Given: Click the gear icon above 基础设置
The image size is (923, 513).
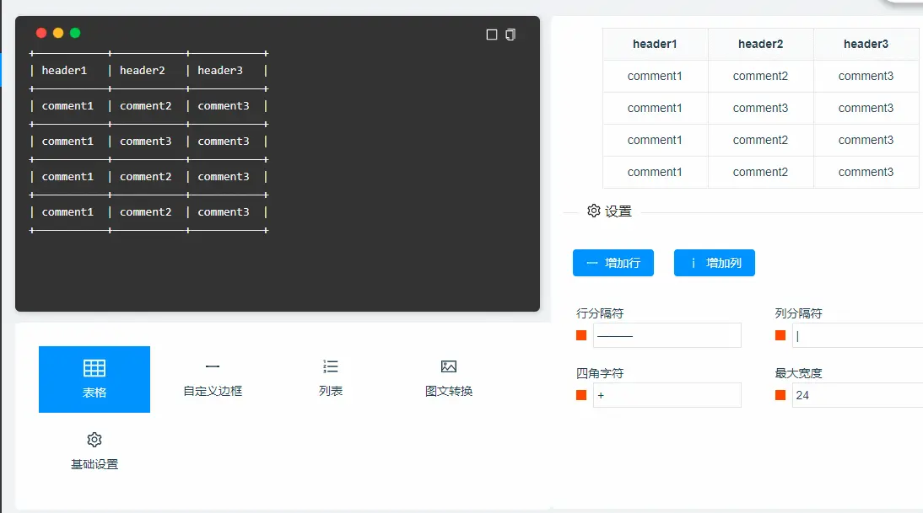Looking at the screenshot, I should point(94,439).
